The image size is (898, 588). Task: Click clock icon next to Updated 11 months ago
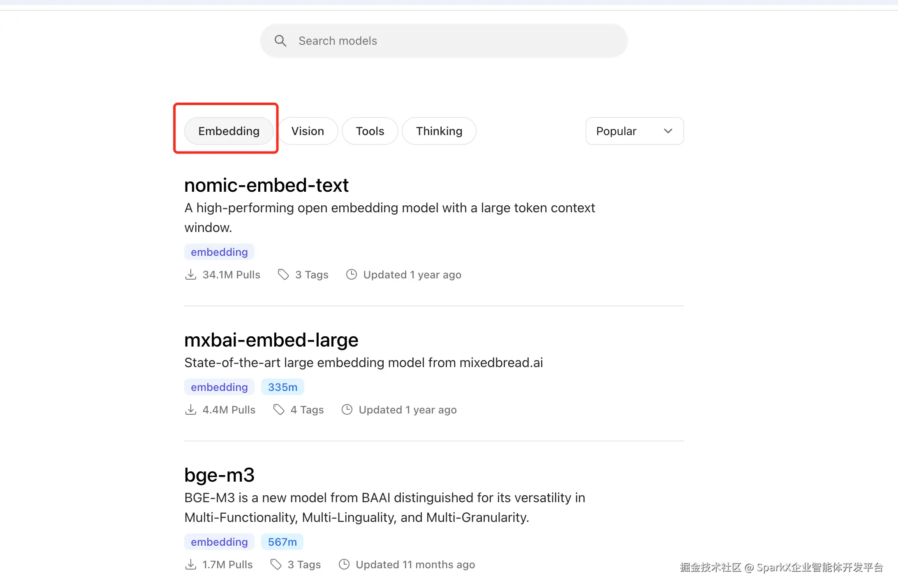(344, 564)
